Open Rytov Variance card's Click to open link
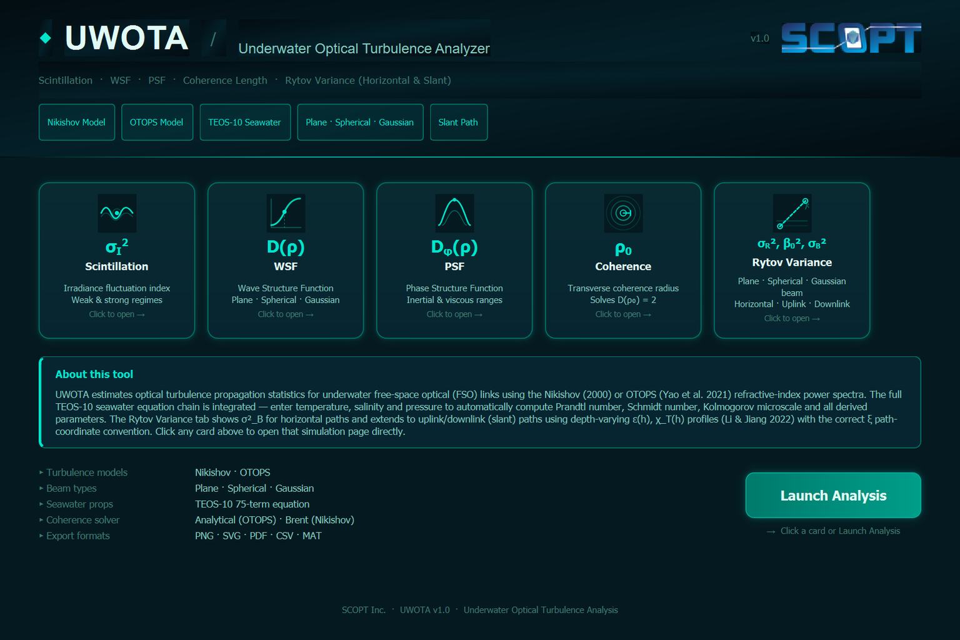The image size is (960, 640). click(792, 318)
